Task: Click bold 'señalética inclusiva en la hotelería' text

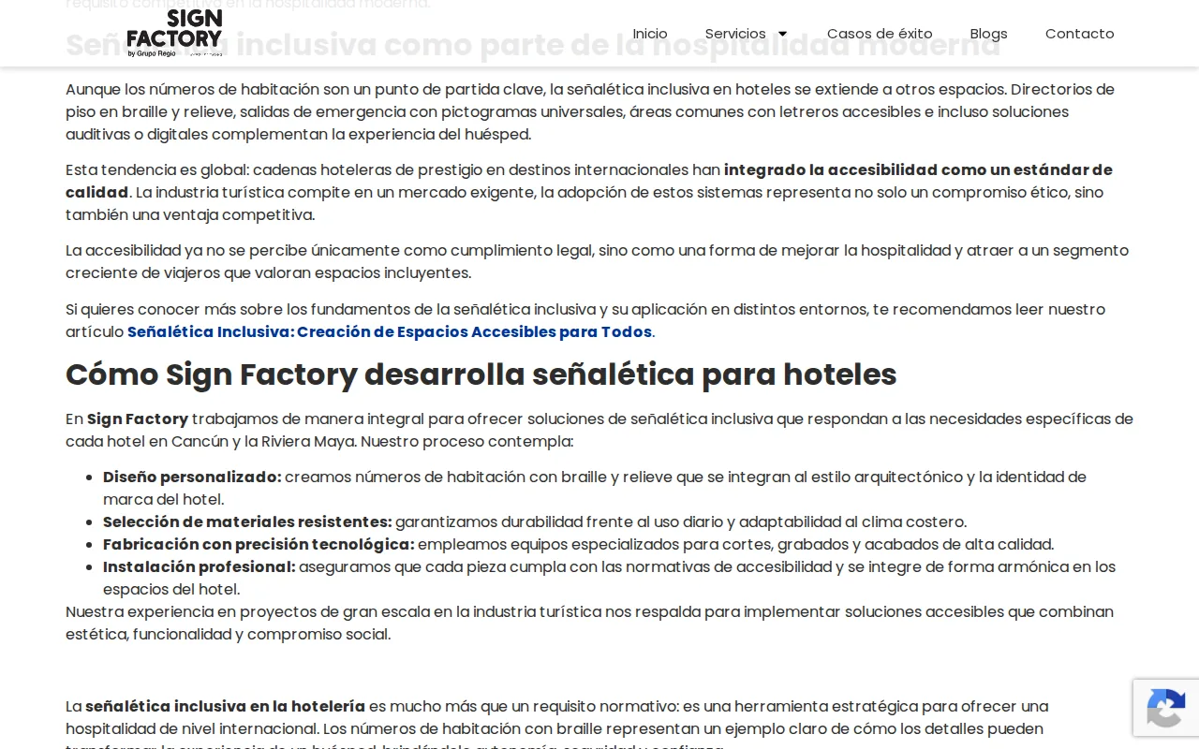Action: click(225, 706)
